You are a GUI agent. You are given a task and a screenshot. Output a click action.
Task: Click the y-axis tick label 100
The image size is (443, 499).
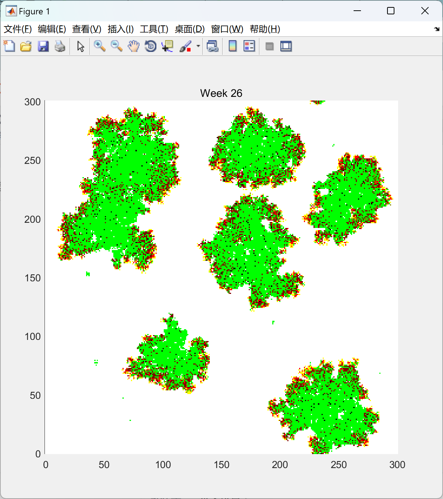click(x=32, y=337)
